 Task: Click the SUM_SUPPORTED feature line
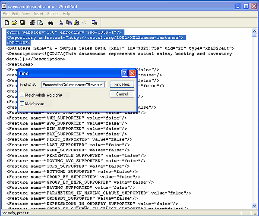(x=67, y=118)
